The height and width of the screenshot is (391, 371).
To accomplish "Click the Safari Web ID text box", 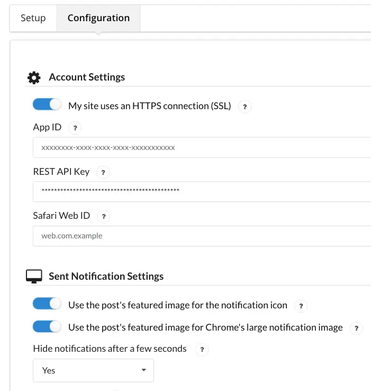I will click(201, 236).
